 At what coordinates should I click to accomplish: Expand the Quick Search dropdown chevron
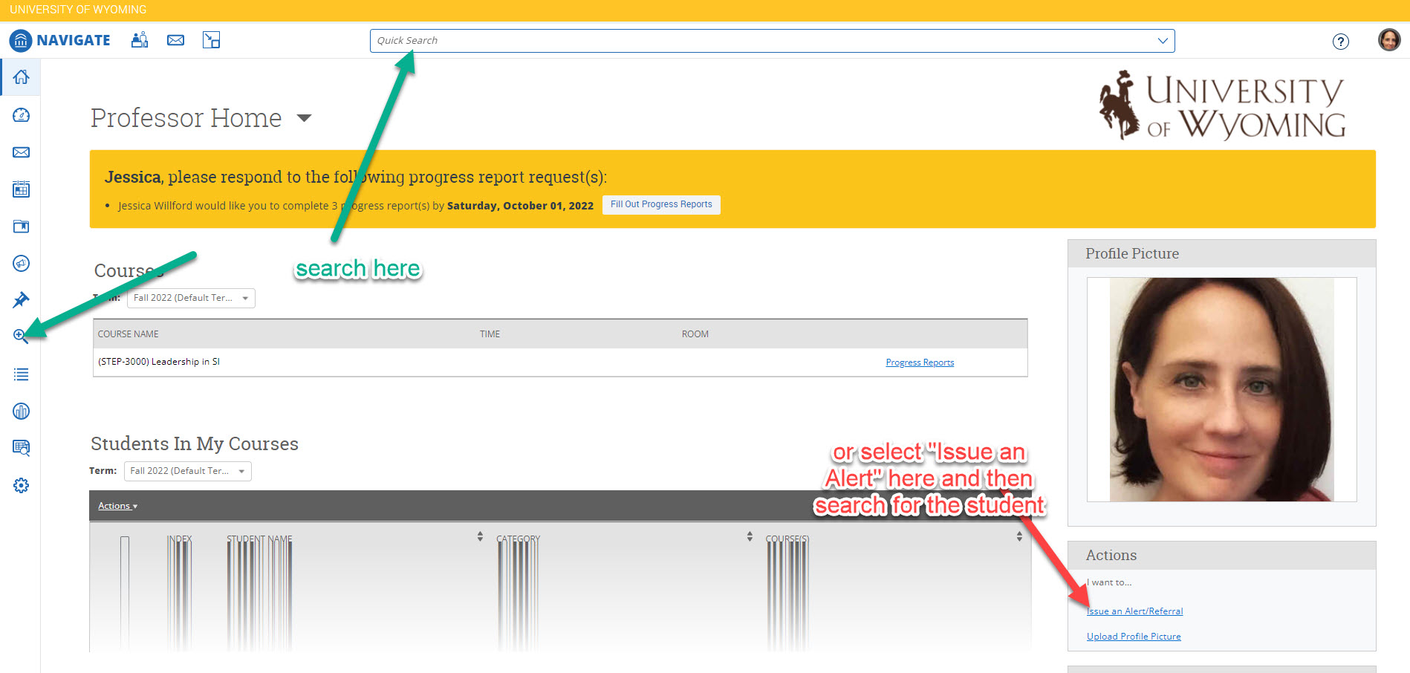tap(1163, 41)
